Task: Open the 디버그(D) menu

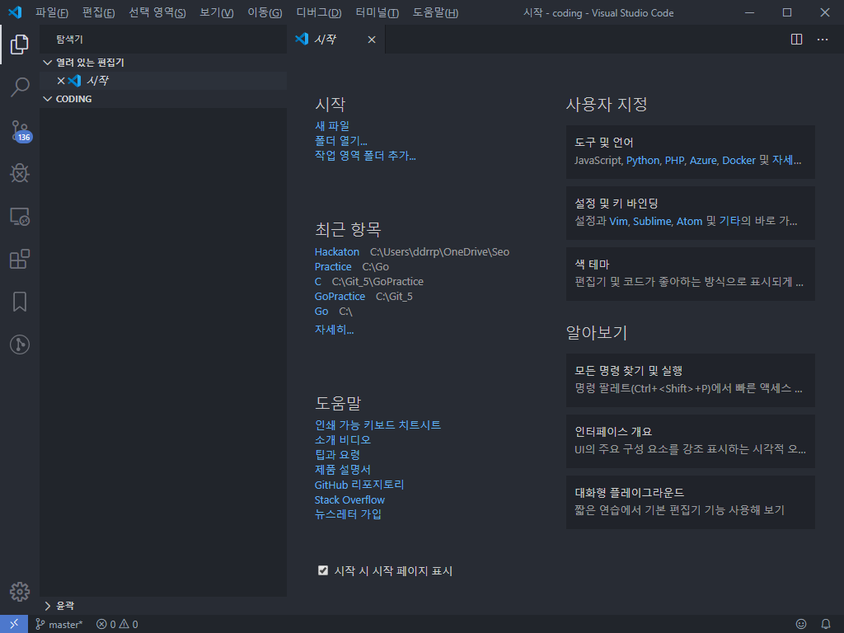Action: pyautogui.click(x=319, y=12)
